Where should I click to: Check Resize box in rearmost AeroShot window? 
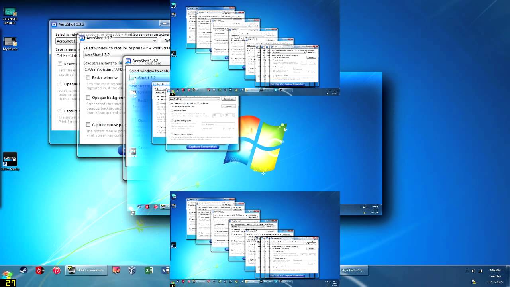[60, 64]
